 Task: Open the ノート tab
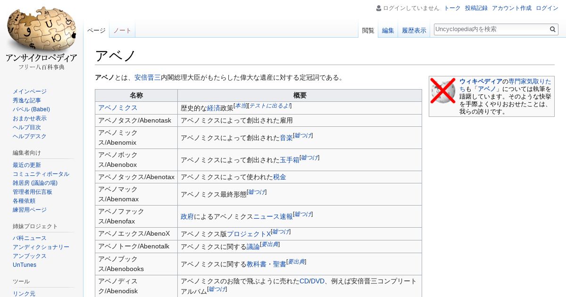(122, 30)
